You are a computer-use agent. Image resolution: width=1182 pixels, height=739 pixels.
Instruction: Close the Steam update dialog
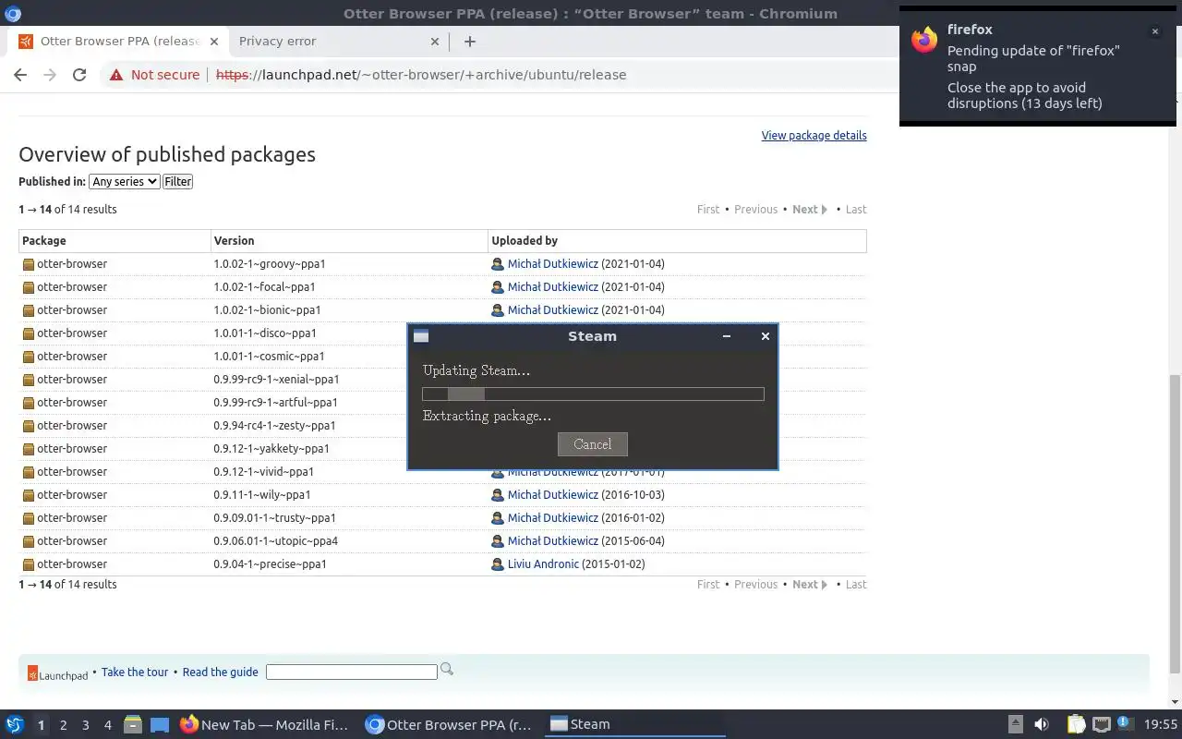tap(765, 336)
